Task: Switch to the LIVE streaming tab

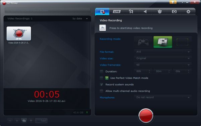Action: (x=117, y=12)
